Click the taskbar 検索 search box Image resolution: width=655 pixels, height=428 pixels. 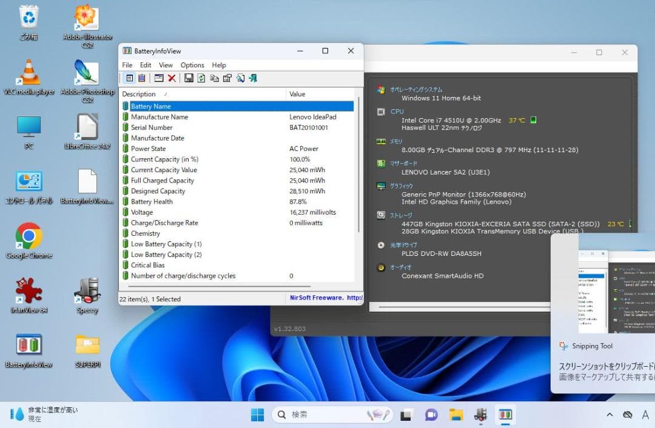pyautogui.click(x=332, y=415)
